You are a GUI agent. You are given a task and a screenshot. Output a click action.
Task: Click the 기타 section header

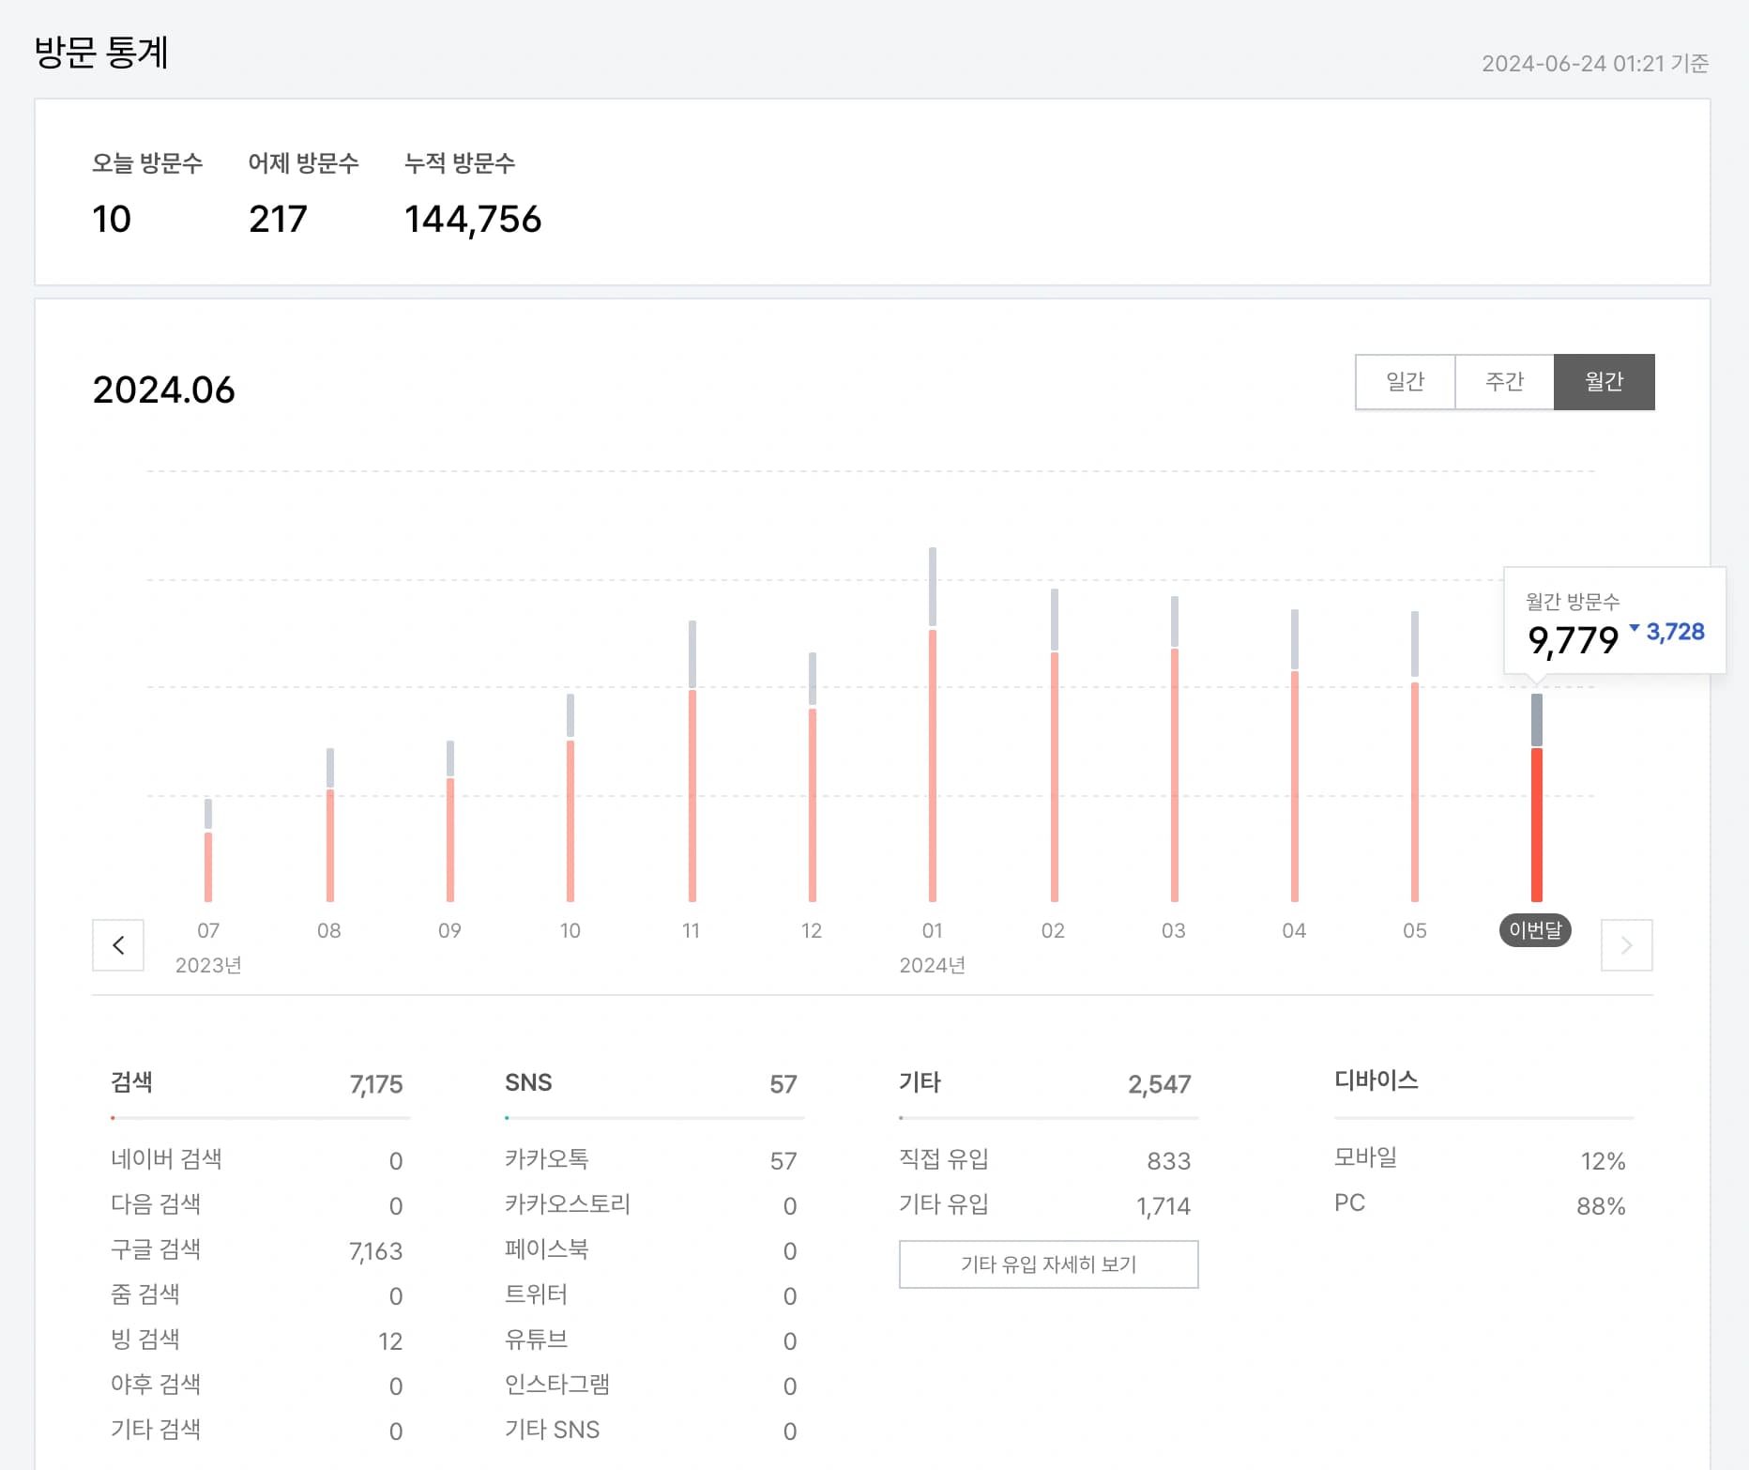click(920, 1082)
